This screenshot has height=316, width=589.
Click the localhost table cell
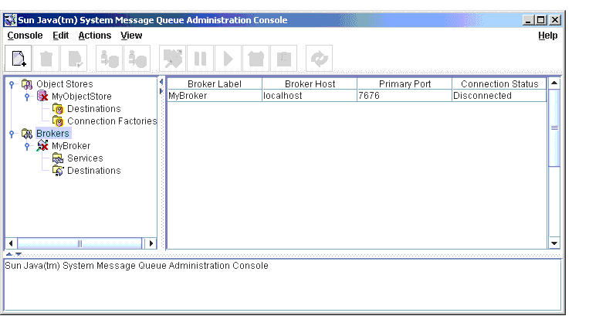[310, 96]
